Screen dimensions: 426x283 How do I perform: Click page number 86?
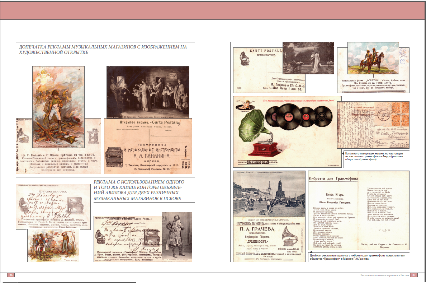(11, 275)
